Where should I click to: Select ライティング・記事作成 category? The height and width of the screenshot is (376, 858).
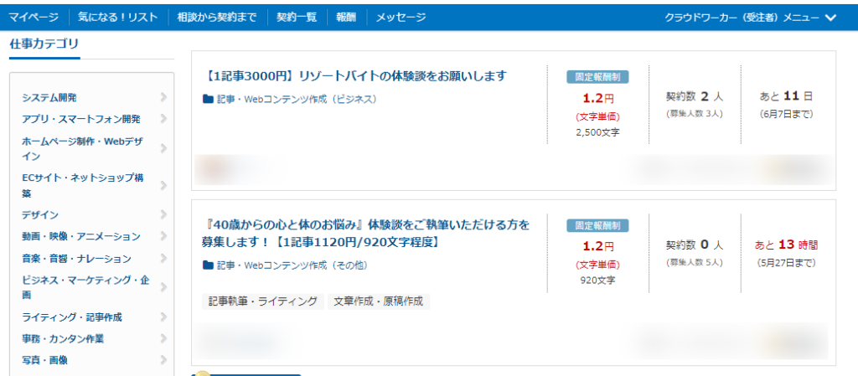[72, 317]
